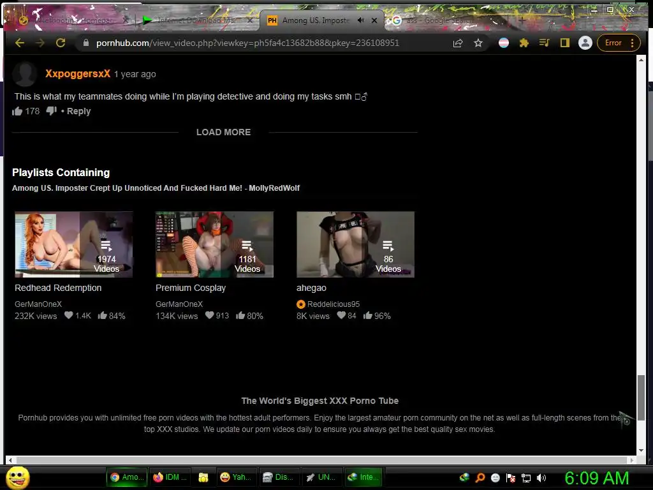Switch to Yah... taskbar item
Screen dimensions: 653x490
click(236, 477)
